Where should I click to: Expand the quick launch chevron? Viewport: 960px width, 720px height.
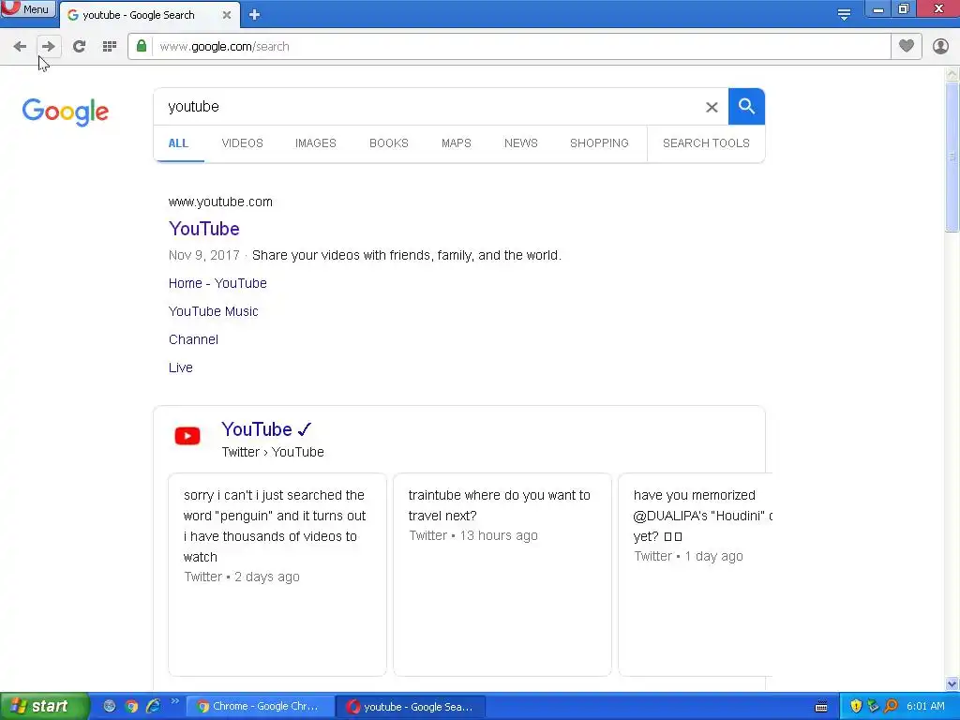coord(174,701)
